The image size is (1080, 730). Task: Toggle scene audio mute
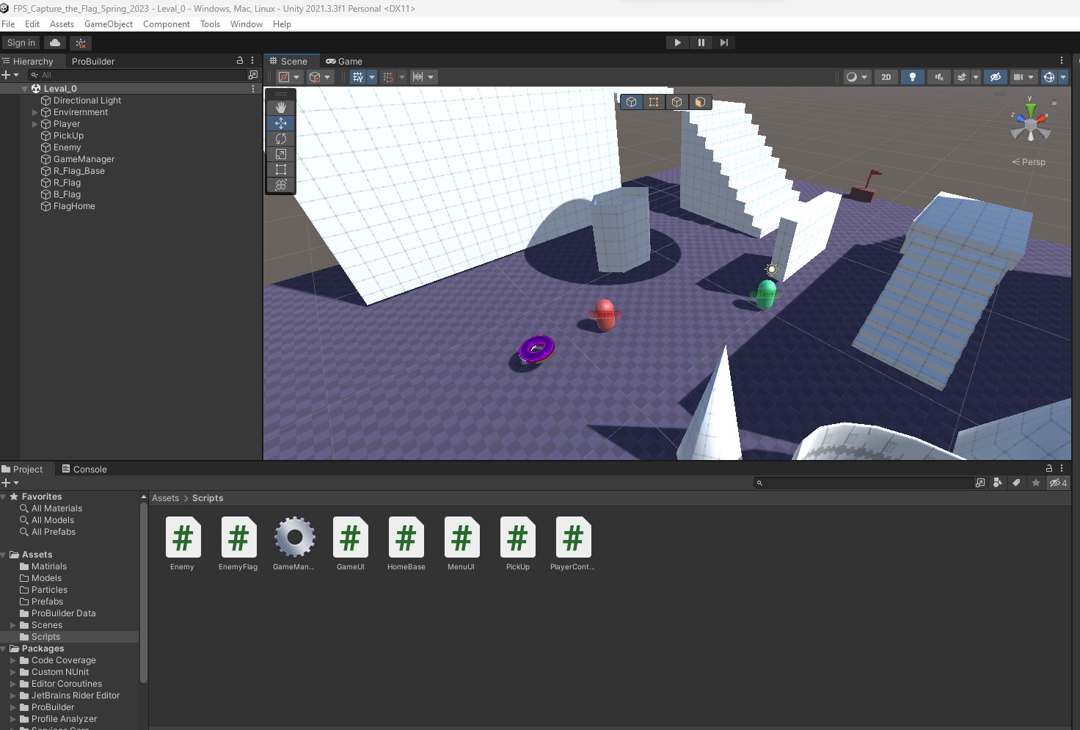[x=938, y=77]
